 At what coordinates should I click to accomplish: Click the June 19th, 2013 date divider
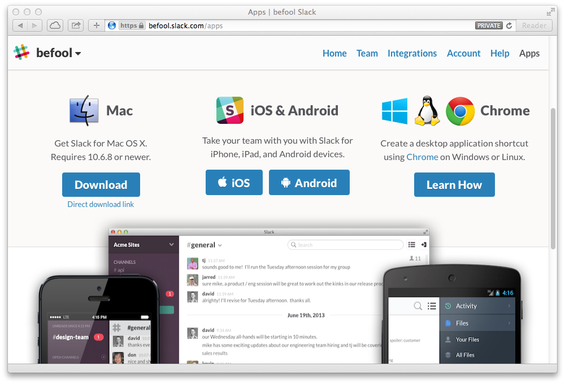click(306, 315)
